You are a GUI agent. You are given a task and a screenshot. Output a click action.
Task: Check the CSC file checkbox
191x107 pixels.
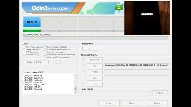click(x=83, y=78)
